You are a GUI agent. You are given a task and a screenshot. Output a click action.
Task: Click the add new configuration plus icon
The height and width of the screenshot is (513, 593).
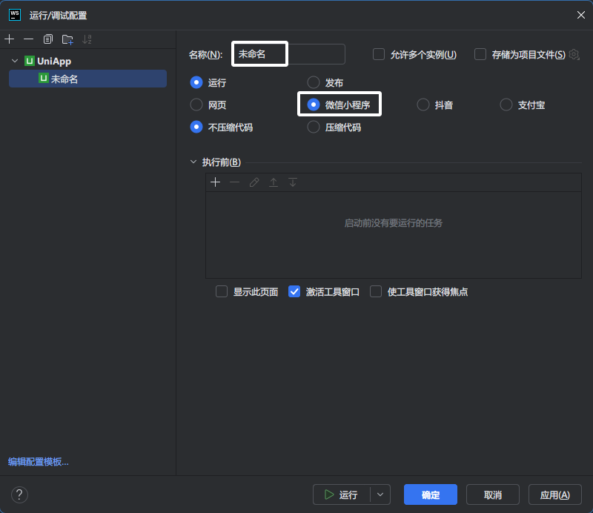(x=10, y=39)
